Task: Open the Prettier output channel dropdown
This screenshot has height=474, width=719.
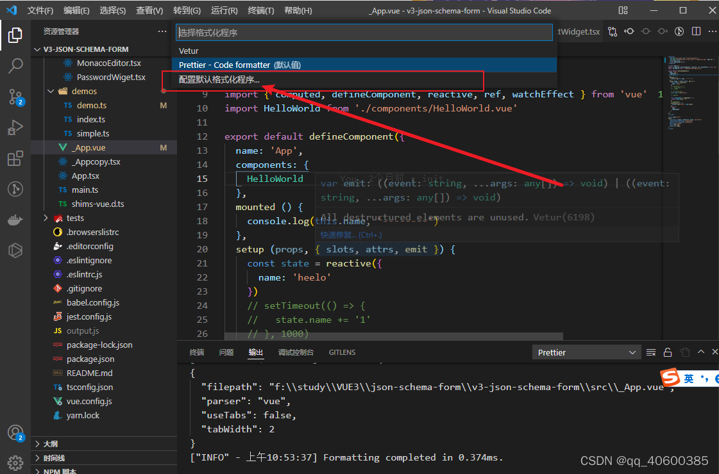Action: tap(586, 352)
